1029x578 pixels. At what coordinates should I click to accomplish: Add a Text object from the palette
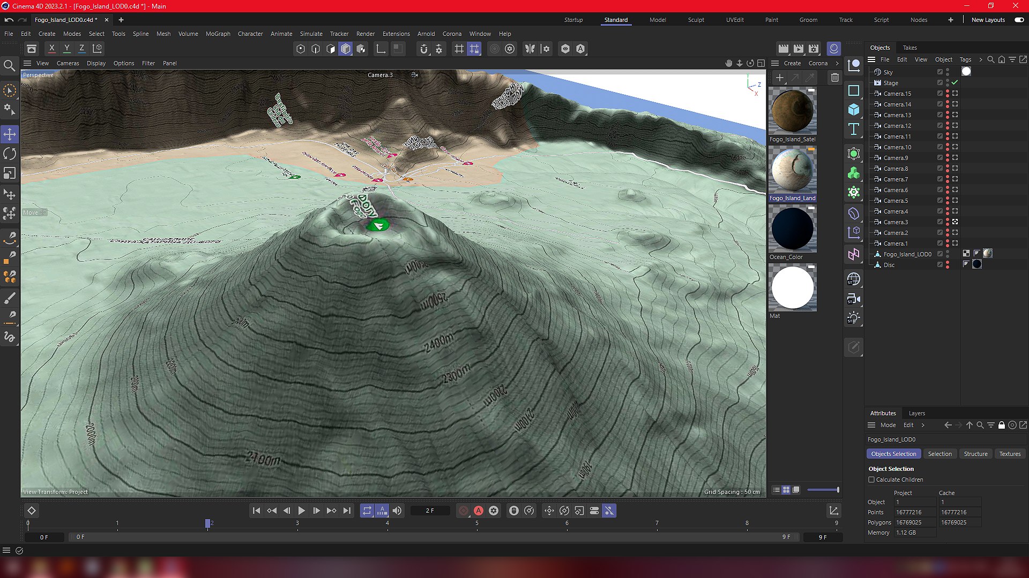(854, 130)
